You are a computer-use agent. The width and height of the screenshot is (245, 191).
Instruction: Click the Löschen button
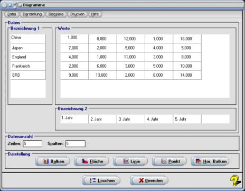pyautogui.click(x=101, y=180)
